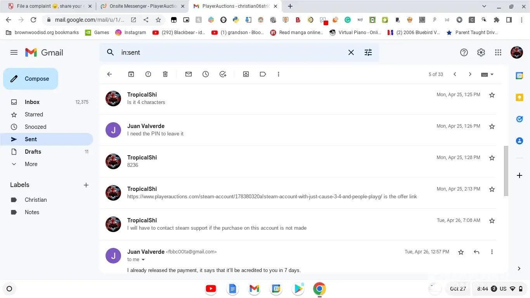Star the 7:08 AM TropicalShi message
530x298 pixels.
click(492, 221)
